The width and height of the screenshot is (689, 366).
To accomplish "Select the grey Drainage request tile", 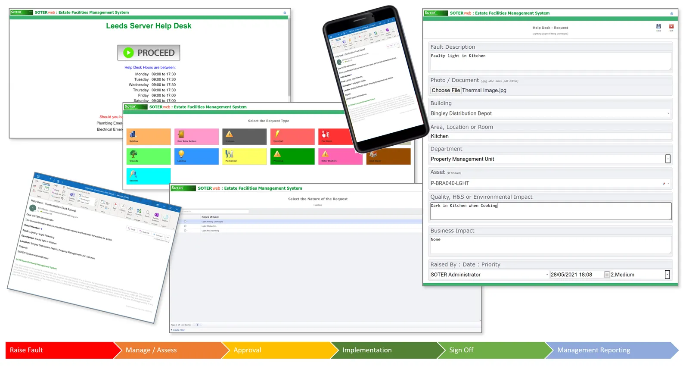I will click(x=244, y=137).
